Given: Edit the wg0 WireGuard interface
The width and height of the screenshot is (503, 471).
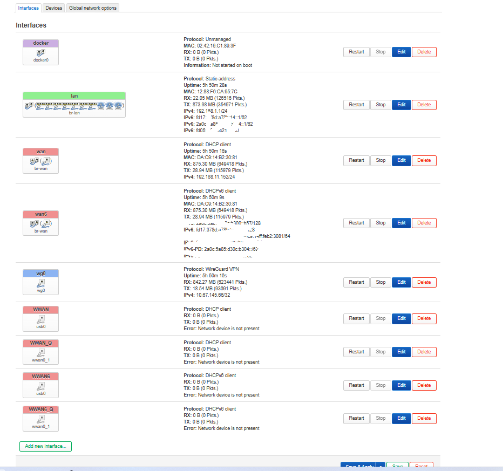Looking at the screenshot, I should tap(401, 282).
